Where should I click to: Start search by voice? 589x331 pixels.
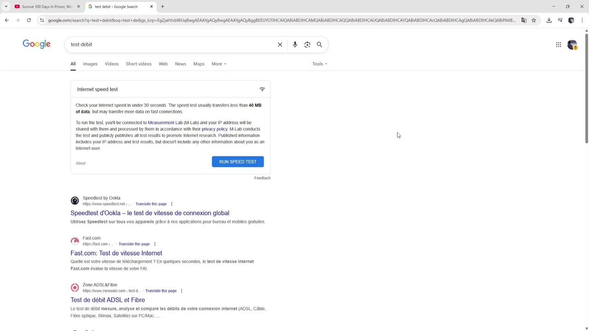coord(295,45)
